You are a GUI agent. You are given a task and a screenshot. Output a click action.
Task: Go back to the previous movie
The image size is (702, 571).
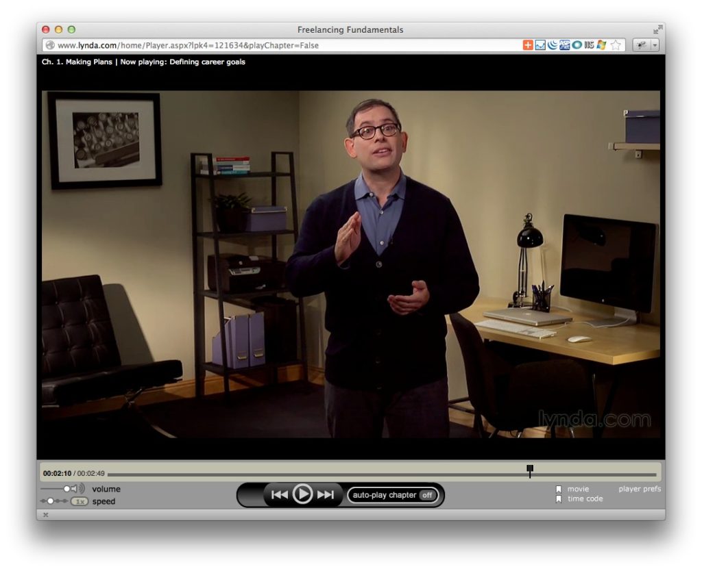point(279,495)
